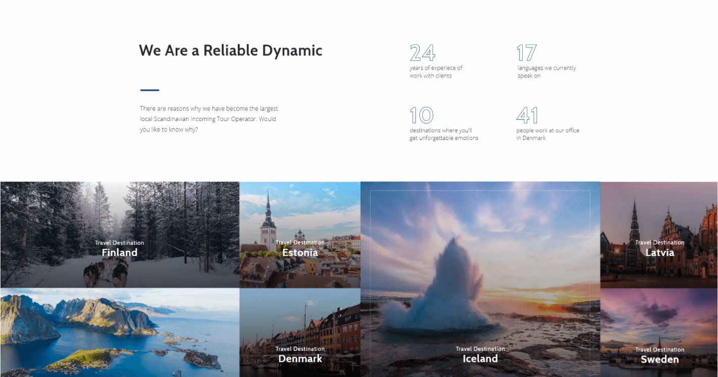Select the fjord landscape tile below Finland
Image resolution: width=718 pixels, height=377 pixels.
click(119, 333)
